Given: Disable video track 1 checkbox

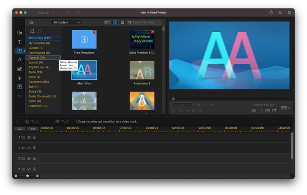Looking at the screenshot, I should coord(29,137).
